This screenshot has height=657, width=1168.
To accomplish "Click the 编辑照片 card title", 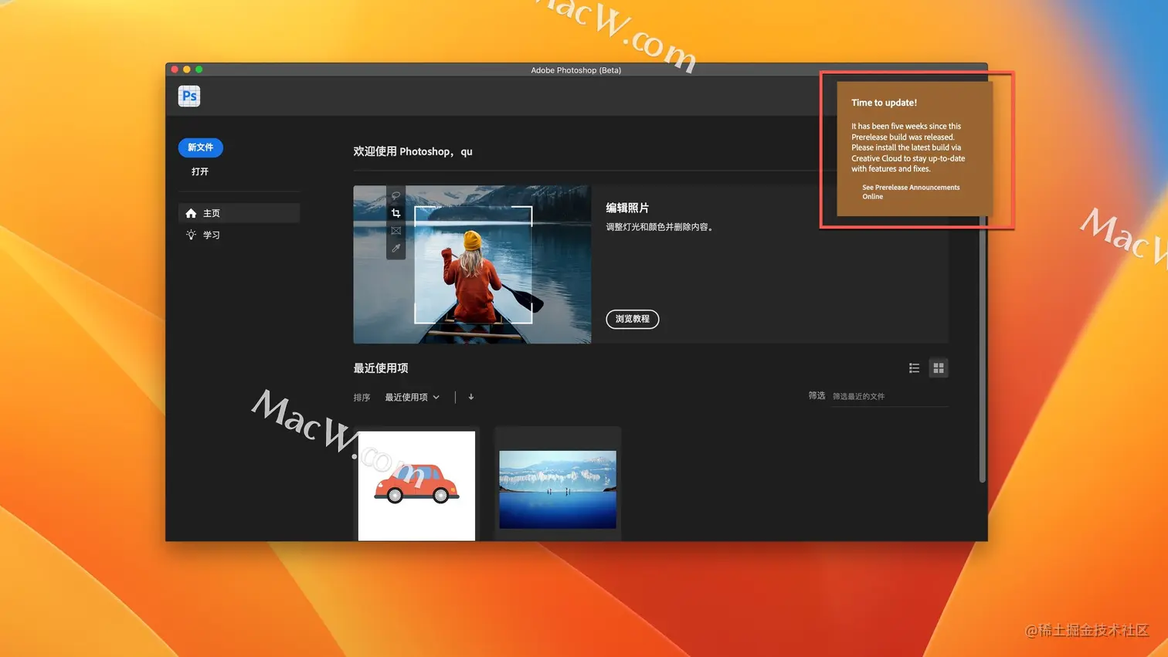I will click(627, 208).
